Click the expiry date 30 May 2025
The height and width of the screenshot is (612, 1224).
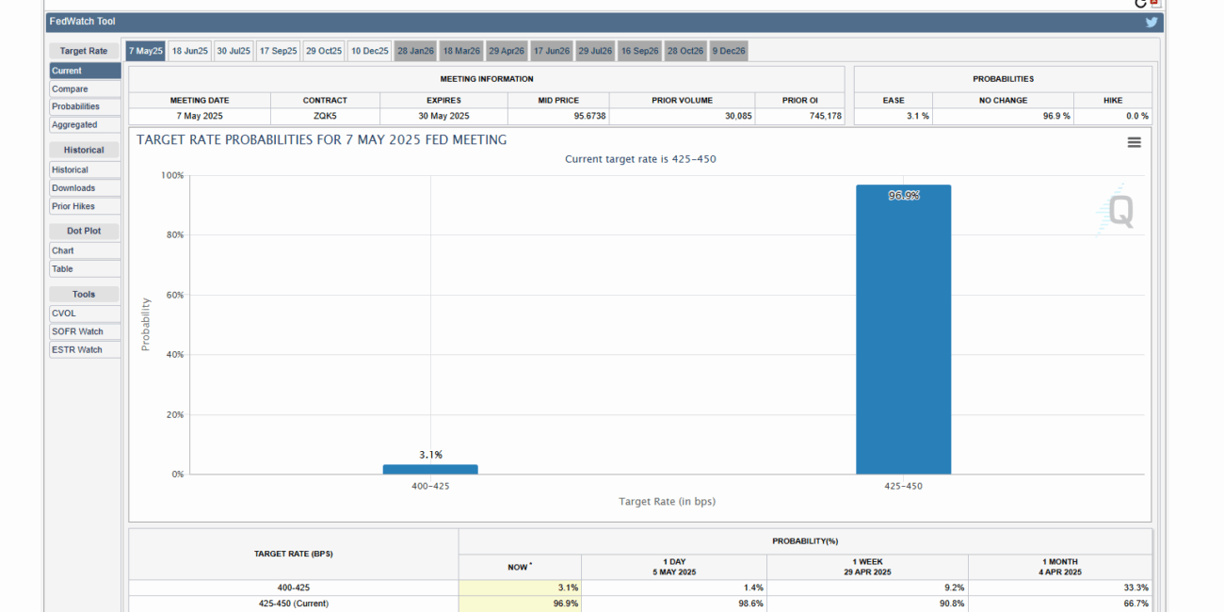[x=444, y=116]
